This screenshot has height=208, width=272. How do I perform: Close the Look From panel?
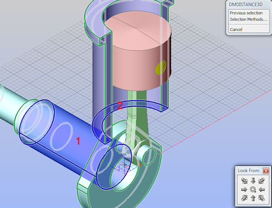click(x=266, y=171)
